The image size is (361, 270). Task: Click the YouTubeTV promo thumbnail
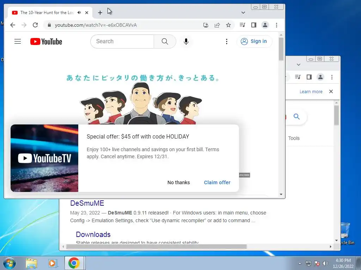(x=44, y=158)
